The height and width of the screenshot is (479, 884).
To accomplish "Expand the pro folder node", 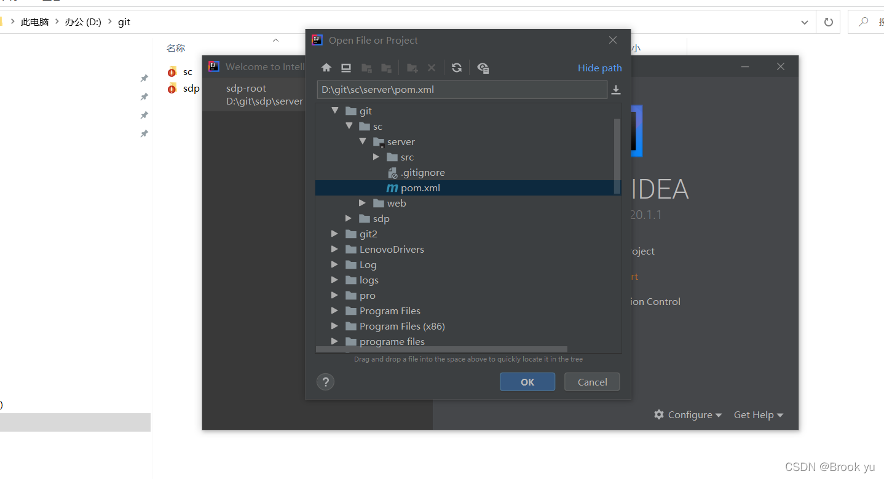I will point(334,295).
